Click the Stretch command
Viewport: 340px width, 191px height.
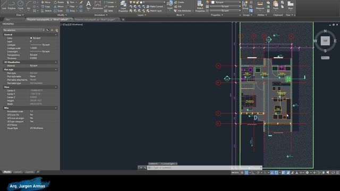(x=46, y=11)
